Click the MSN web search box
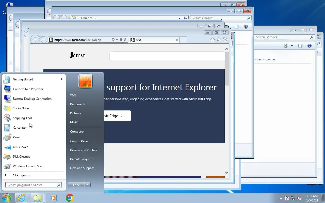 point(167,56)
